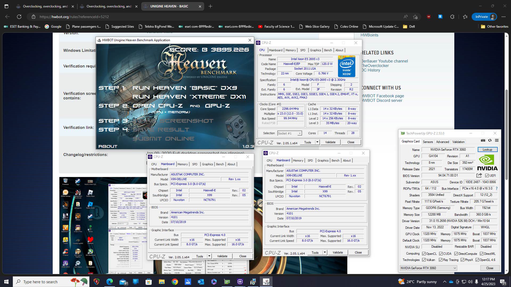The width and height of the screenshot is (511, 287).
Task: Click the read aloud icon in address bar
Action: point(406,17)
